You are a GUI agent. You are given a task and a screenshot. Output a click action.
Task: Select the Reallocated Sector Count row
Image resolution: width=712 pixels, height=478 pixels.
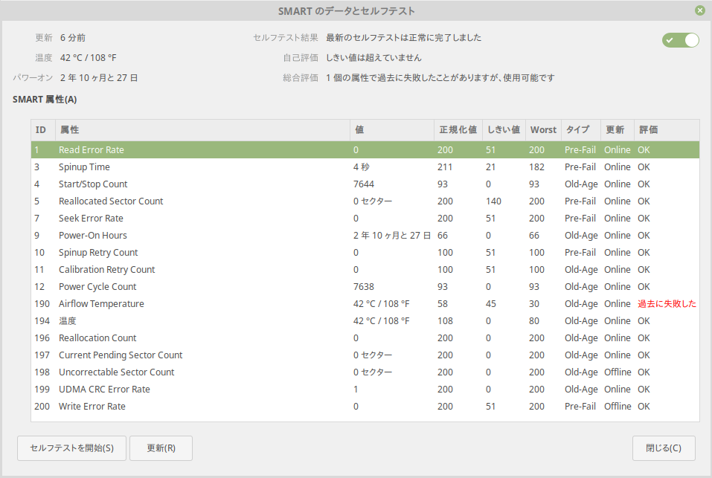[x=365, y=201]
